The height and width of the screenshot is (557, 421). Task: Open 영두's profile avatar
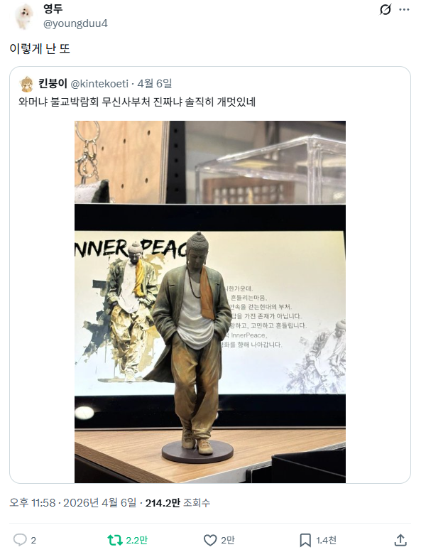(24, 16)
